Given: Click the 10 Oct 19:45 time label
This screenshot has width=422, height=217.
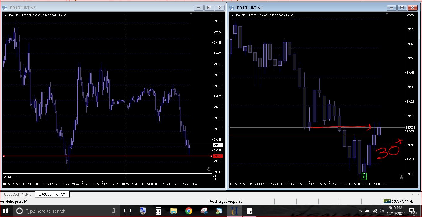Looking at the screenshot, I should [x=70, y=184].
